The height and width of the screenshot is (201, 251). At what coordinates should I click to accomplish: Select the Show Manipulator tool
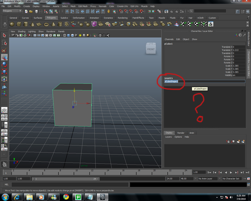(x=4, y=93)
